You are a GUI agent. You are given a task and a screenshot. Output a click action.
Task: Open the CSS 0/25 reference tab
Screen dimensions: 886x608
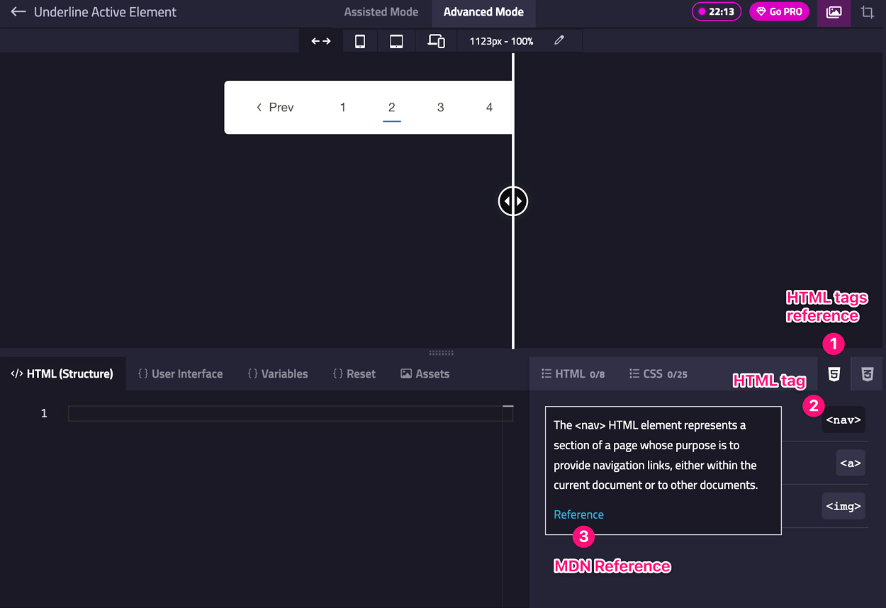point(658,373)
